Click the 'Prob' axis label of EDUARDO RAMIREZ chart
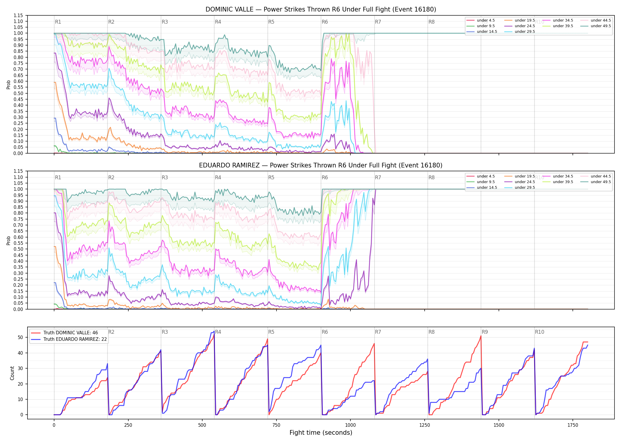621x443 pixels. click(9, 241)
